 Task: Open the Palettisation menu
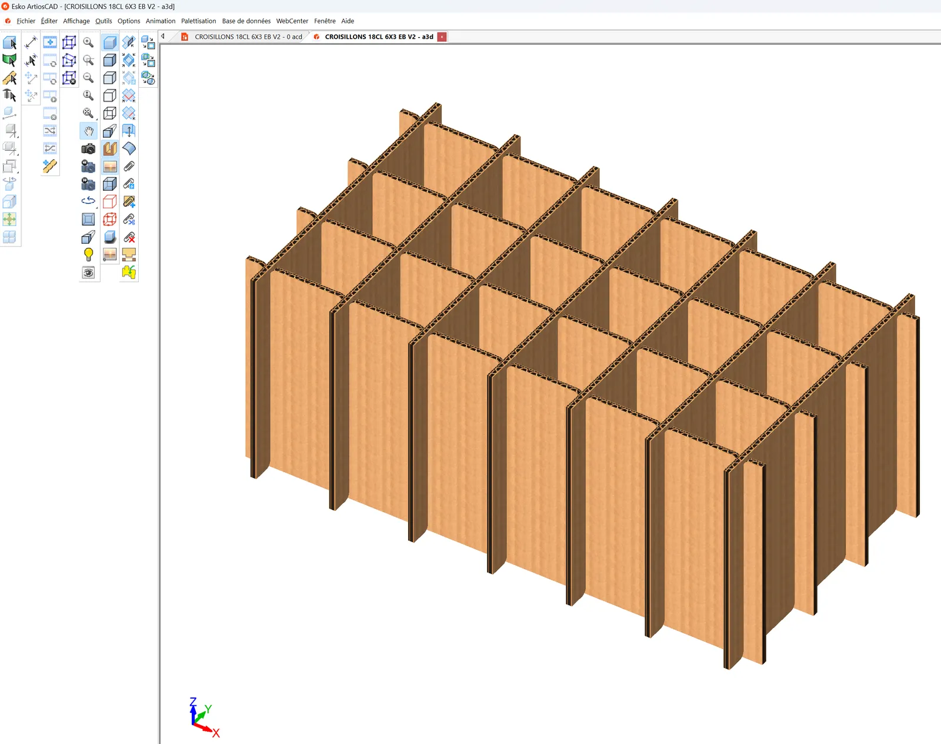coord(198,21)
